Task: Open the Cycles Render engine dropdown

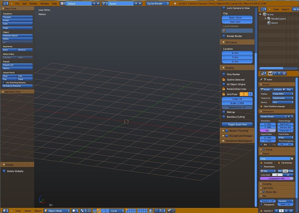Action: pos(158,4)
